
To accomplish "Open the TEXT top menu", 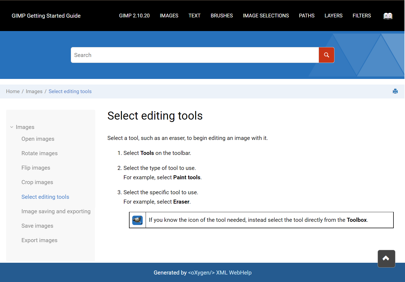I will pos(194,16).
